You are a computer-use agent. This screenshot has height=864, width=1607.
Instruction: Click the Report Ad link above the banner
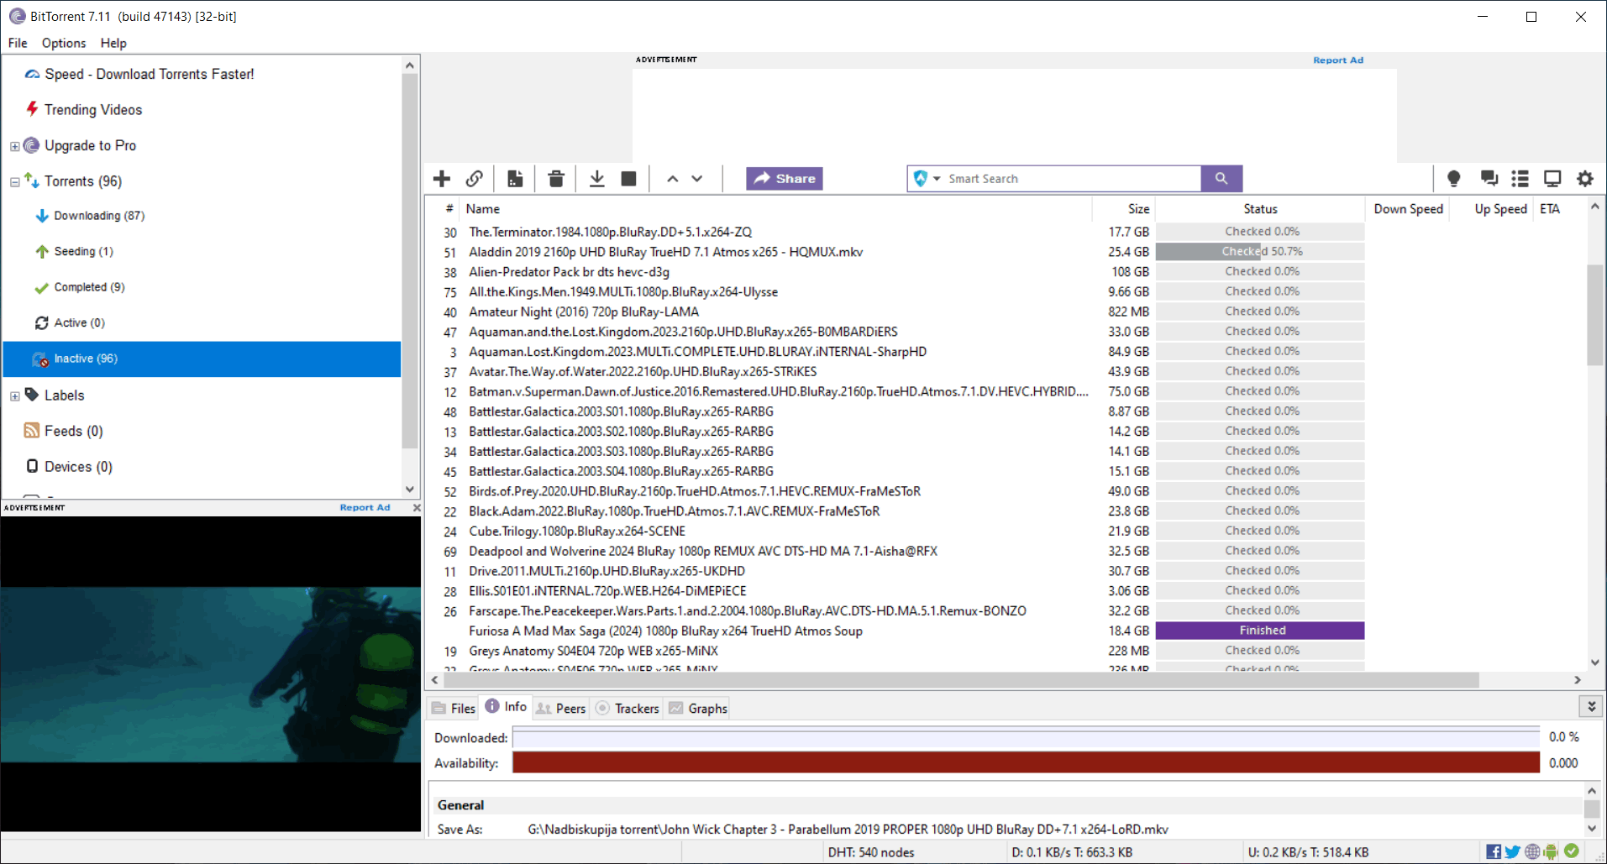(1337, 60)
